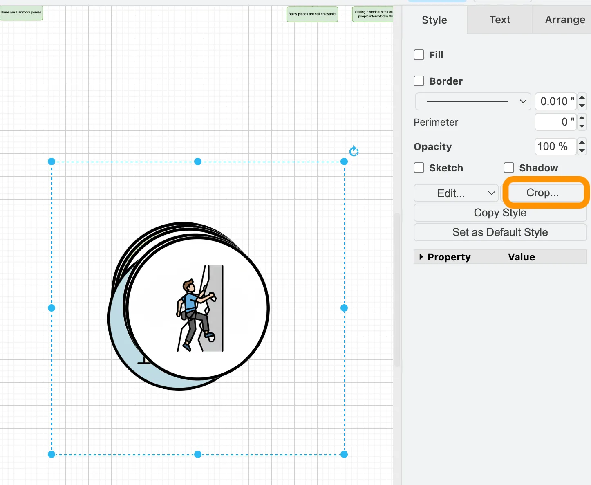Open the Edit... dropdown
Image resolution: width=591 pixels, height=485 pixels.
[x=456, y=193]
